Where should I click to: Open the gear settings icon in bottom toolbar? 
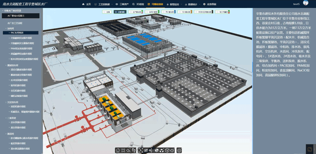(179, 150)
